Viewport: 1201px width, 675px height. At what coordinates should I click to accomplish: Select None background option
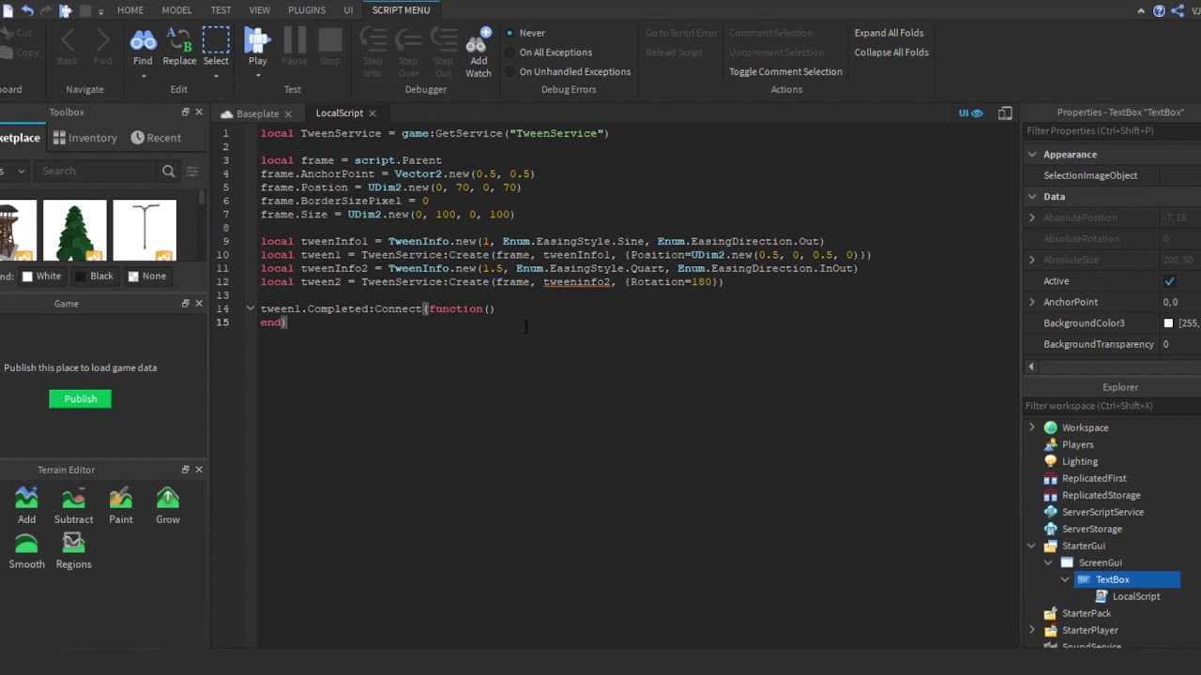pyautogui.click(x=147, y=277)
